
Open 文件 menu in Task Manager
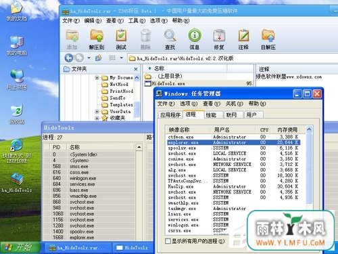(166, 104)
